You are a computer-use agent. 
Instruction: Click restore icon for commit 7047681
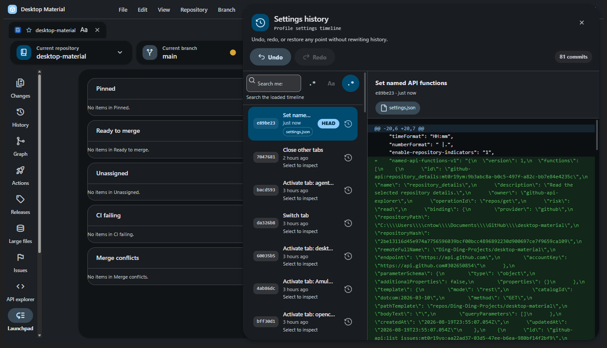pos(348,158)
